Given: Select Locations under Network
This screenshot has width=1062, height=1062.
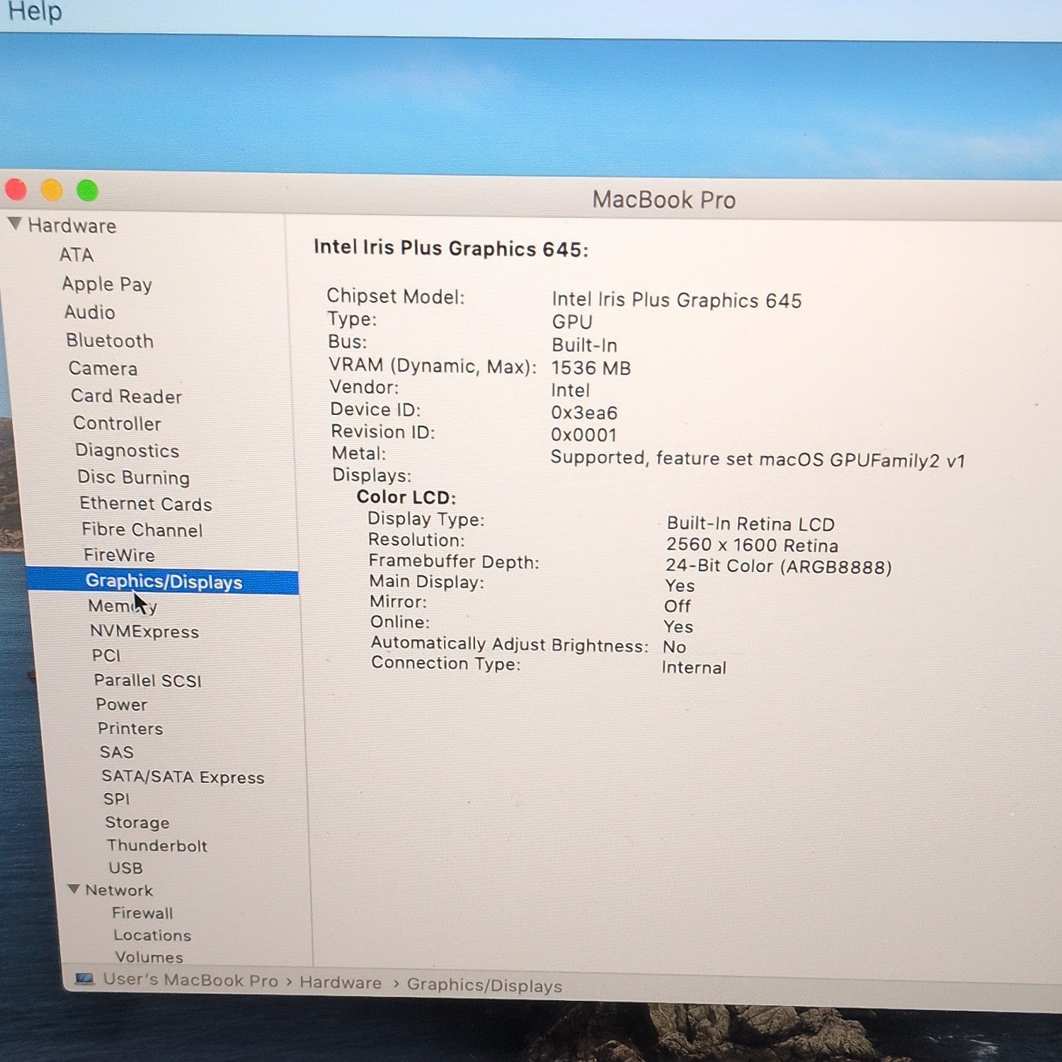Looking at the screenshot, I should [x=152, y=935].
